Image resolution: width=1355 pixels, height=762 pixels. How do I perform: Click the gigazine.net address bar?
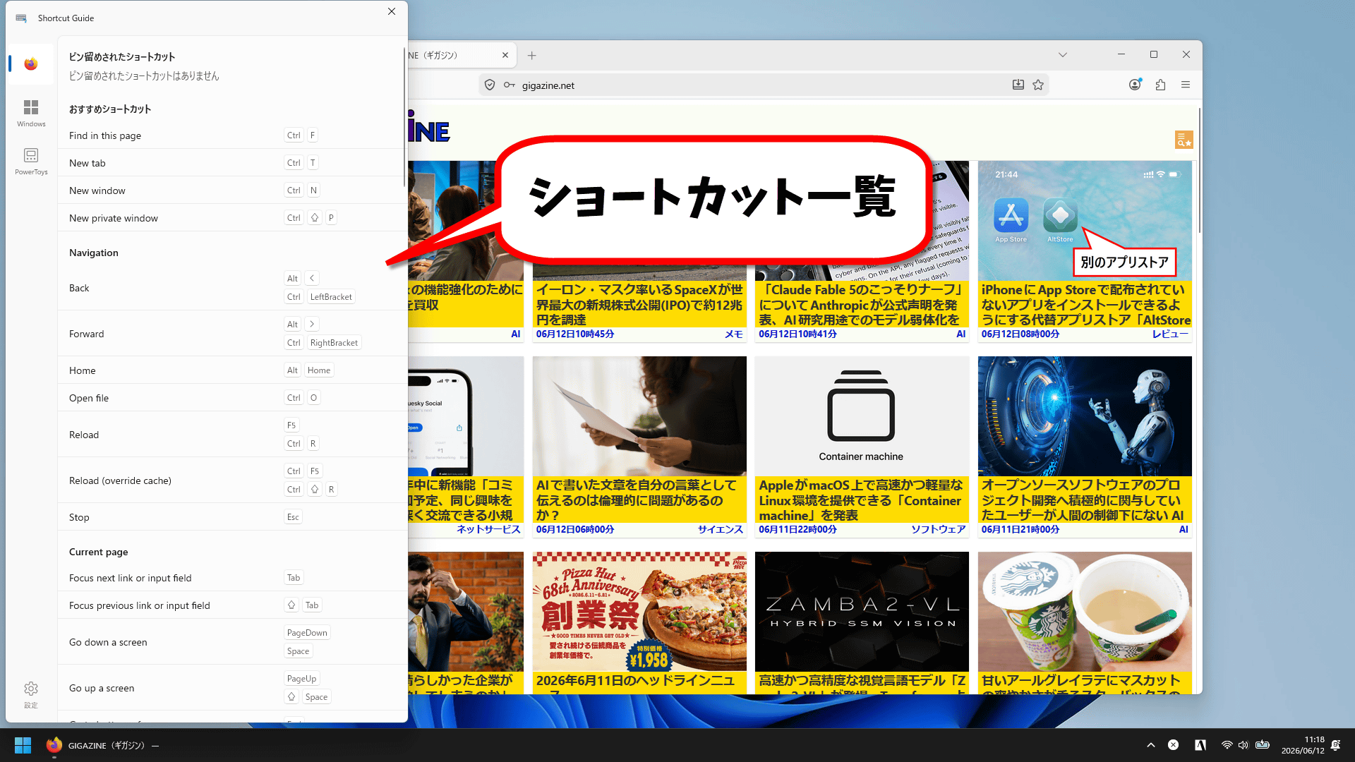[764, 85]
